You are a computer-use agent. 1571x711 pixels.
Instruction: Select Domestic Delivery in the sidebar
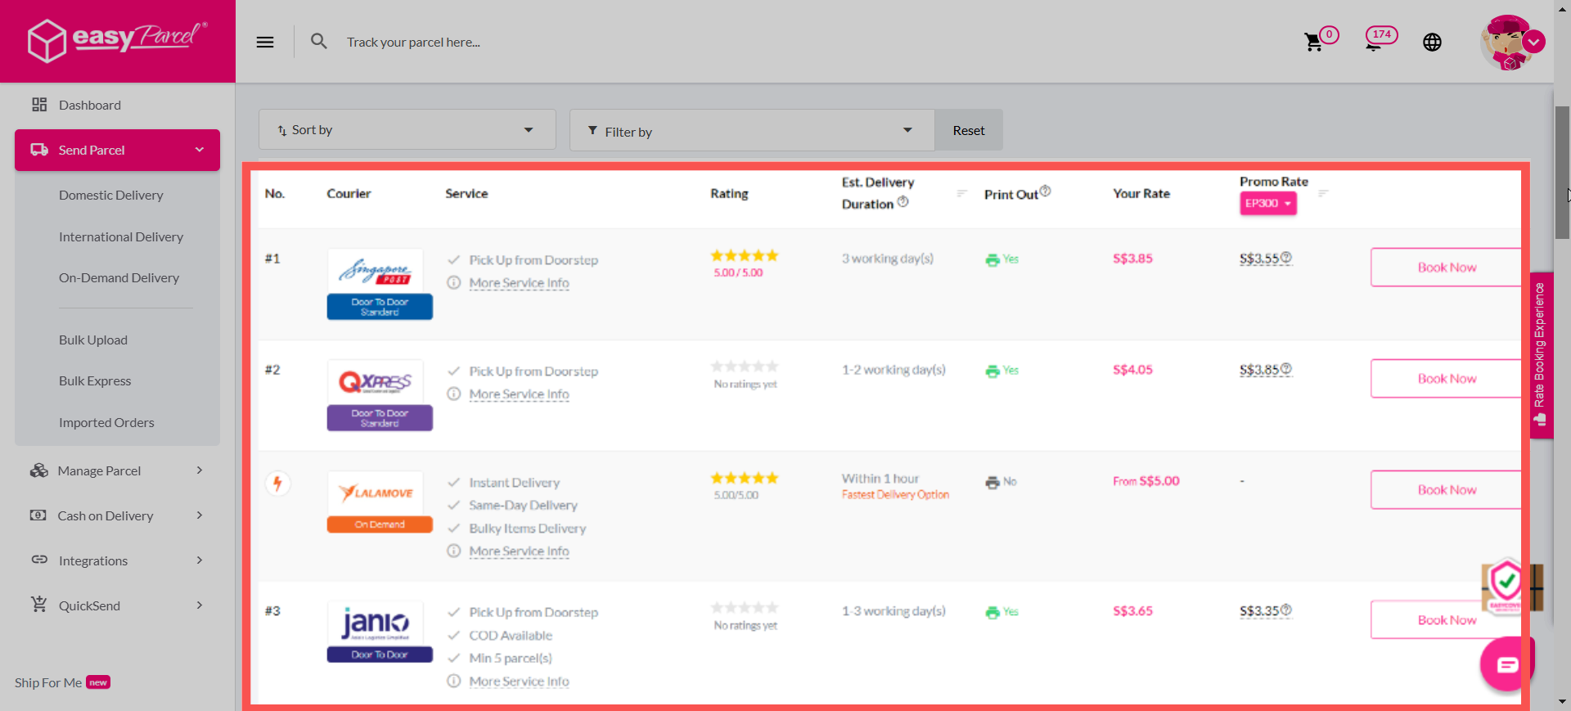pos(111,195)
